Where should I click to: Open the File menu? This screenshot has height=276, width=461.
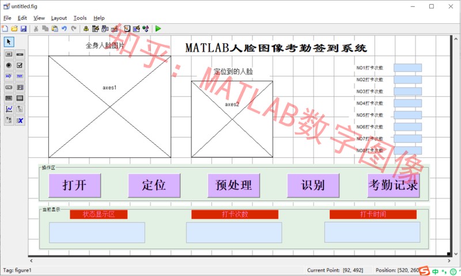coord(7,18)
